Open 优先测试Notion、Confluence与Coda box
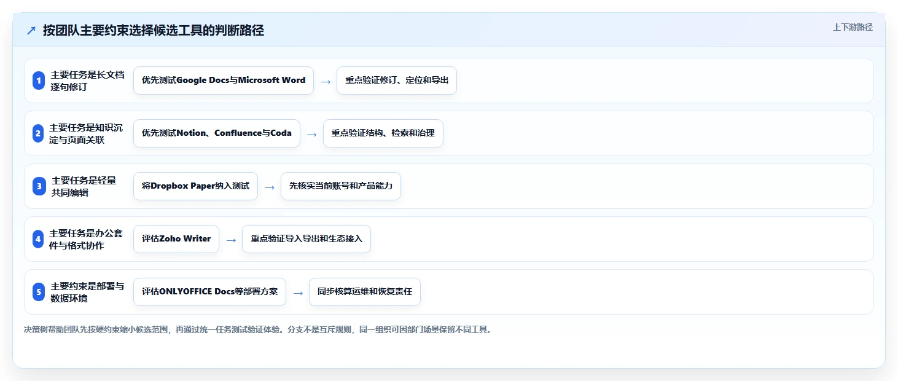Image resolution: width=898 pixels, height=381 pixels. coord(217,133)
